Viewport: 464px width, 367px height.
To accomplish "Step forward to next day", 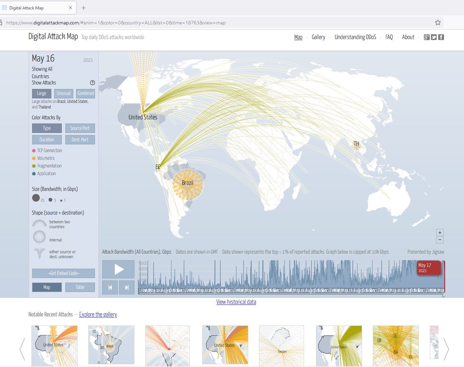I will point(127,287).
